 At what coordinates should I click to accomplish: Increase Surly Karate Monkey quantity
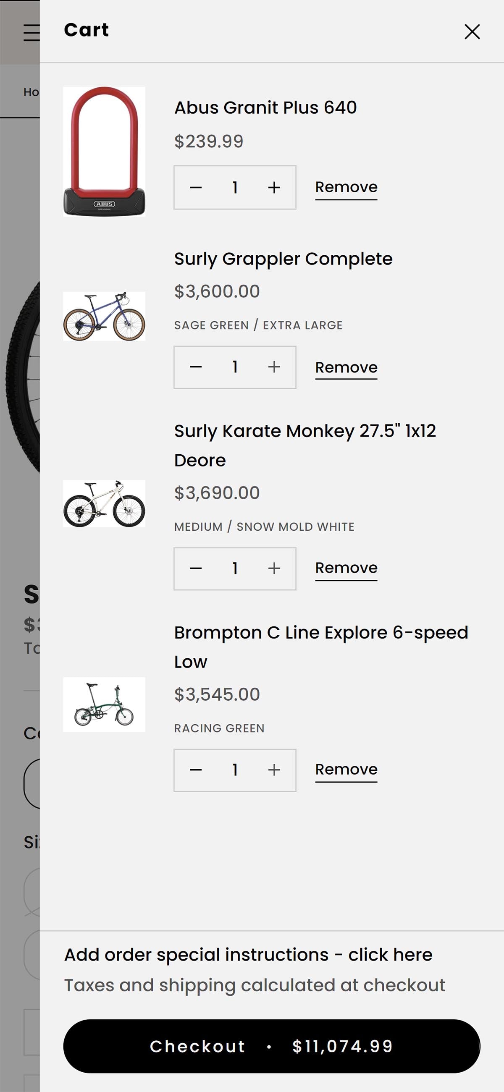point(274,568)
